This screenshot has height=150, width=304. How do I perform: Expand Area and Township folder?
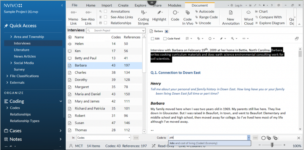(11, 37)
